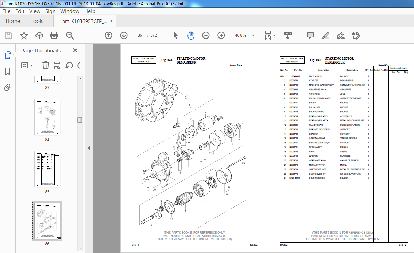Click the thumbnails scroll down arrow
Viewport: 414px width, 253px height.
coord(80,248)
